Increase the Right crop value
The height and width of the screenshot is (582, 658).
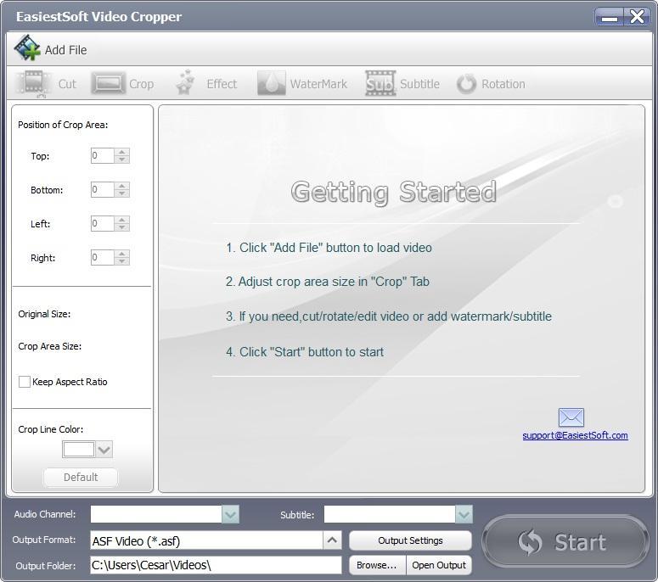[121, 254]
